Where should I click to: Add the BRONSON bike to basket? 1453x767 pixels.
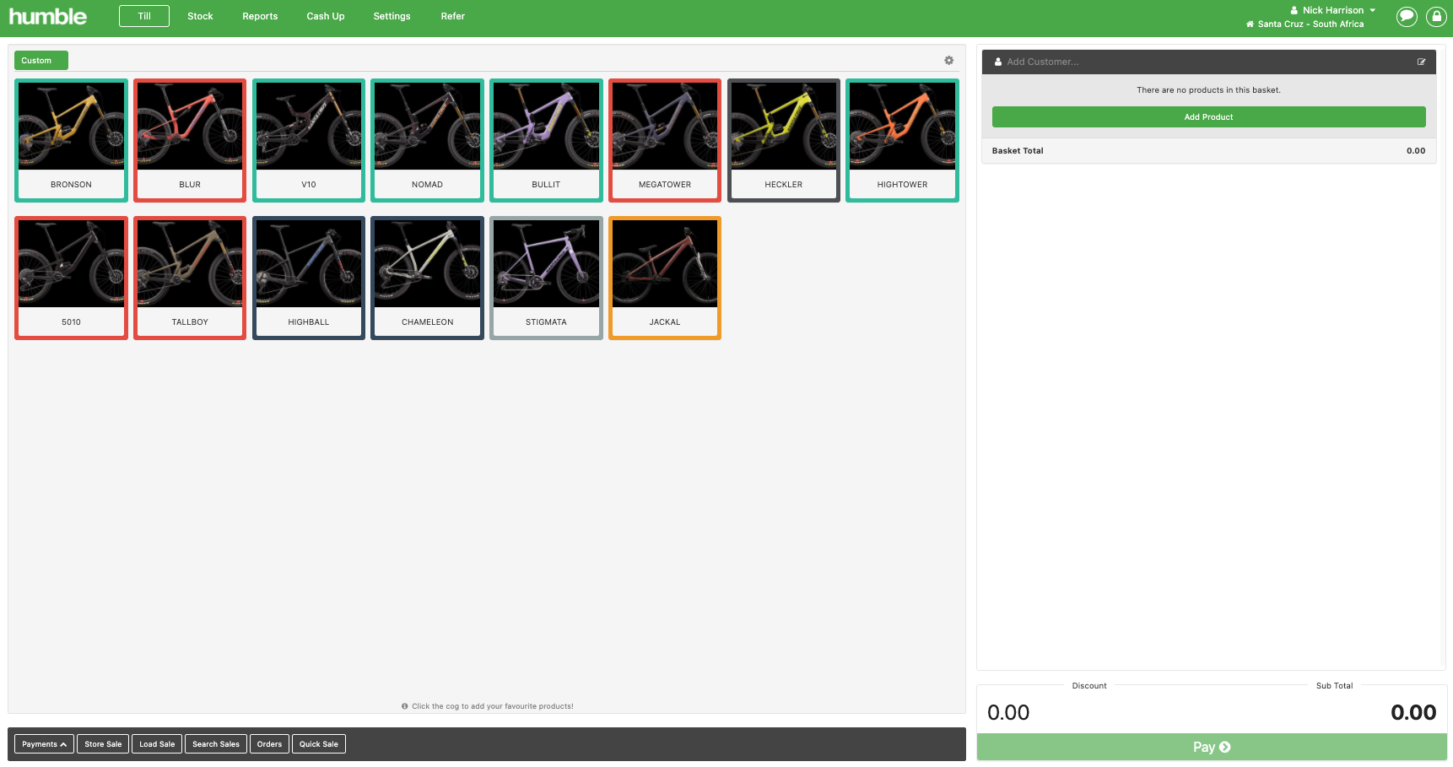pyautogui.click(x=71, y=140)
